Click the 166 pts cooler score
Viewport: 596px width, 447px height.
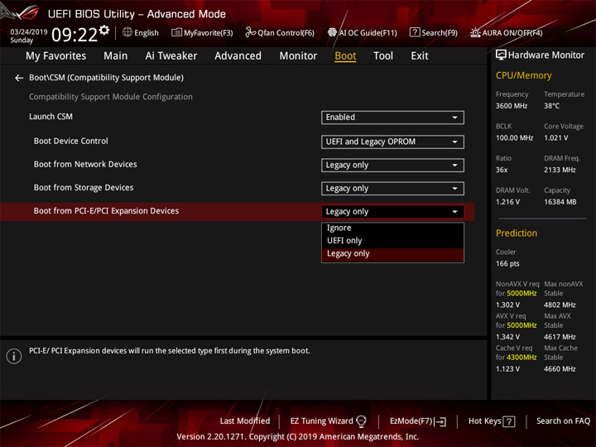pyautogui.click(x=507, y=264)
